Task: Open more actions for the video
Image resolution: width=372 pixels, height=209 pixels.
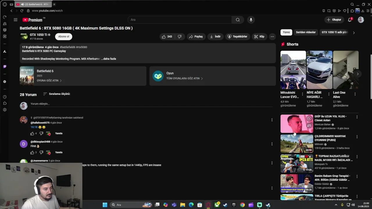Action: 272,37
